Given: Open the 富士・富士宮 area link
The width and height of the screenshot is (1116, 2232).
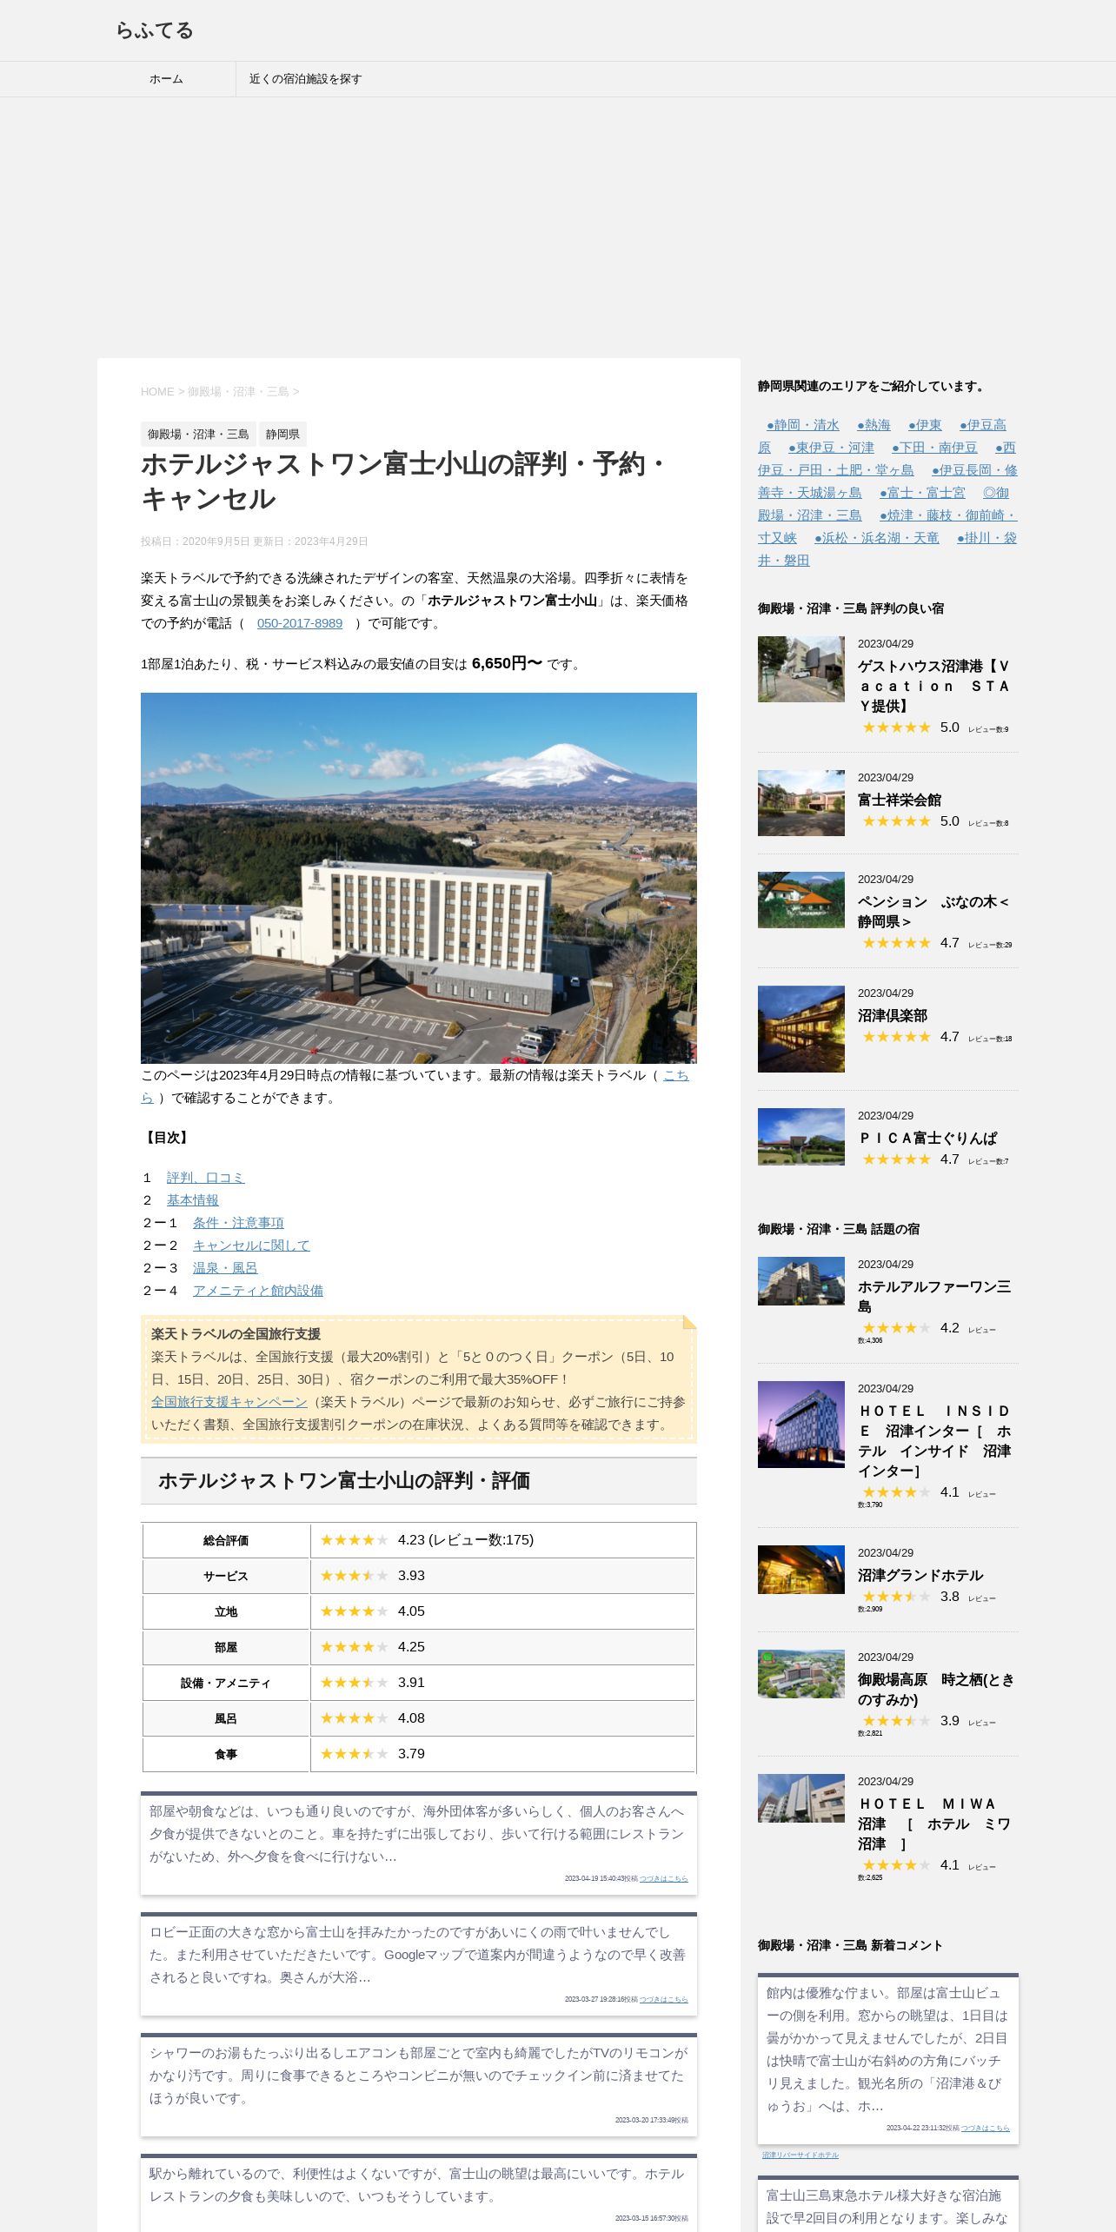Looking at the screenshot, I should click(x=922, y=493).
